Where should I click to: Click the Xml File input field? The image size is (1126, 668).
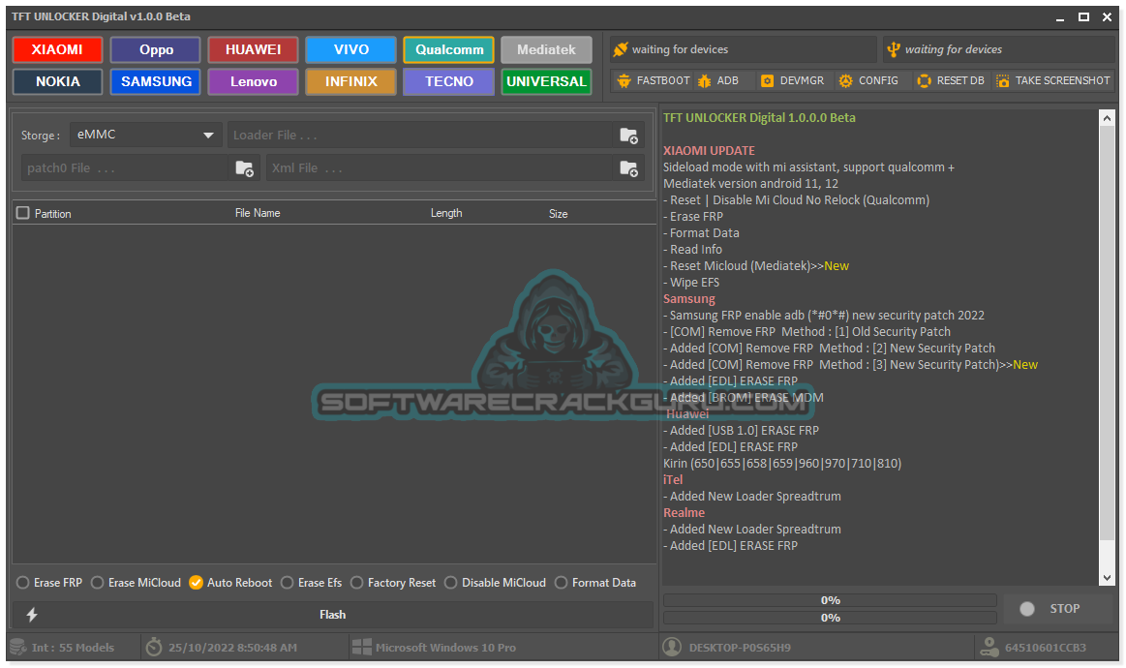pyautogui.click(x=440, y=168)
